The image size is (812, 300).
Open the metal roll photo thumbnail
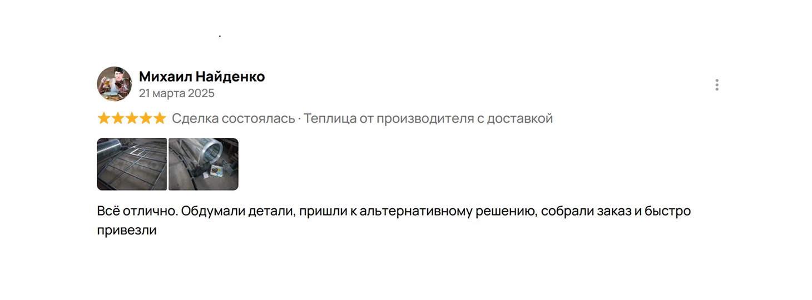tap(204, 164)
